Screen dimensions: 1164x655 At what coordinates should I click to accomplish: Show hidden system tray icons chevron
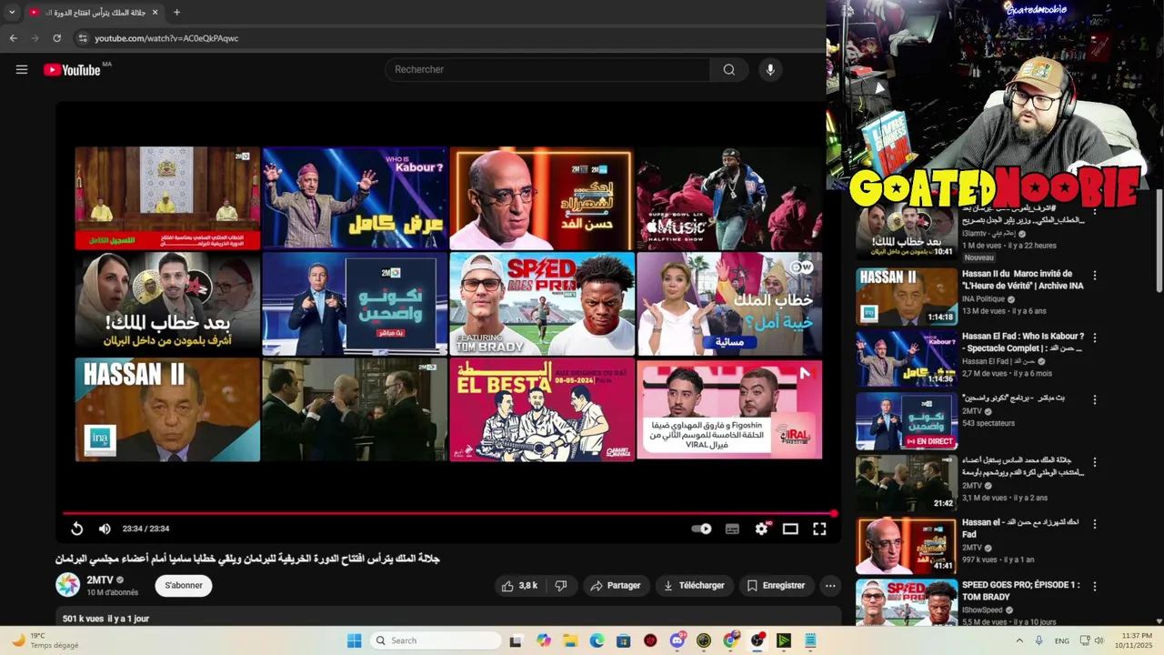click(x=1018, y=640)
